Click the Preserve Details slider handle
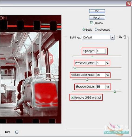This screenshot has height=137, width=132. click(x=75, y=68)
